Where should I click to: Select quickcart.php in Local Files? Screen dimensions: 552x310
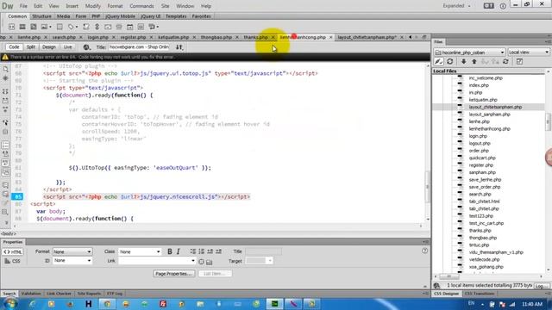point(482,158)
